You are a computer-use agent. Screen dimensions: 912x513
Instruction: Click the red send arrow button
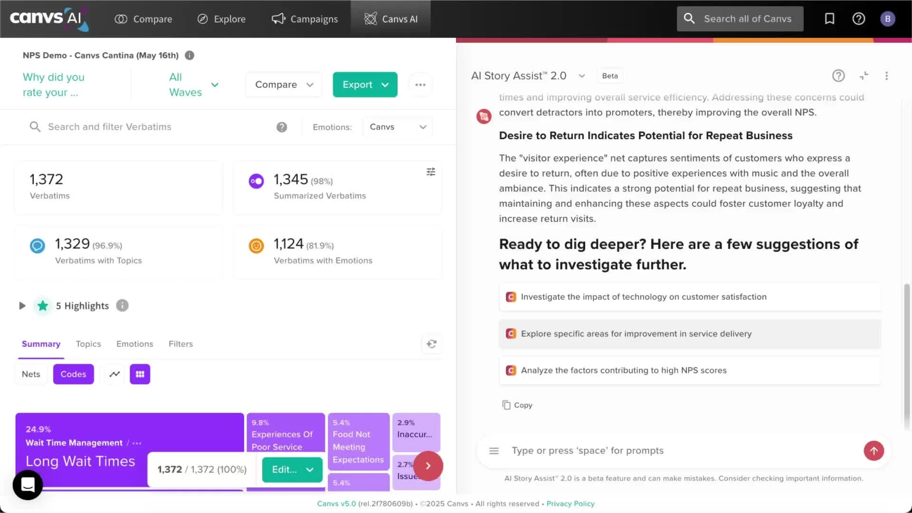point(874,451)
